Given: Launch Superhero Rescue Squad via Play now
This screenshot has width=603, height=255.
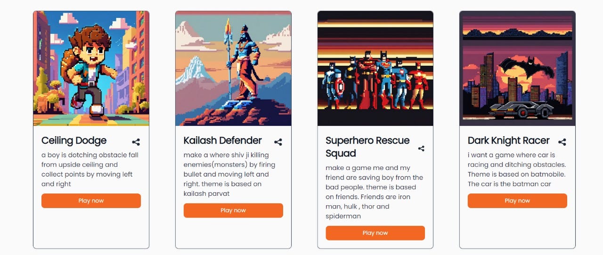Looking at the screenshot, I should [375, 233].
